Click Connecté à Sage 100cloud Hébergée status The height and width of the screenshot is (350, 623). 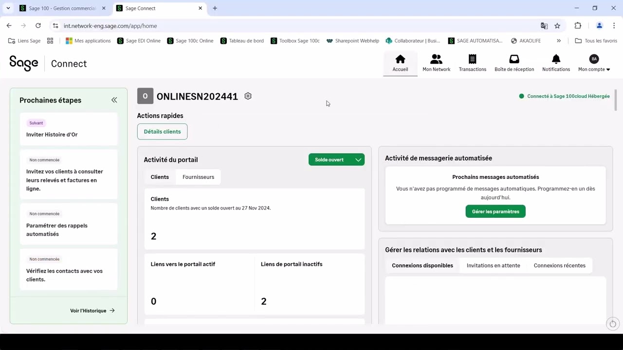tap(565, 96)
